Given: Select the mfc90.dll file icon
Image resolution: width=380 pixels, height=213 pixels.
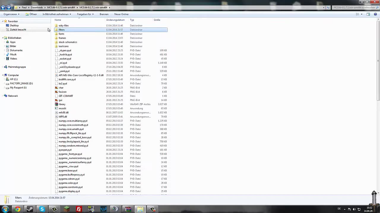Looking at the screenshot, I should [x=56, y=112].
